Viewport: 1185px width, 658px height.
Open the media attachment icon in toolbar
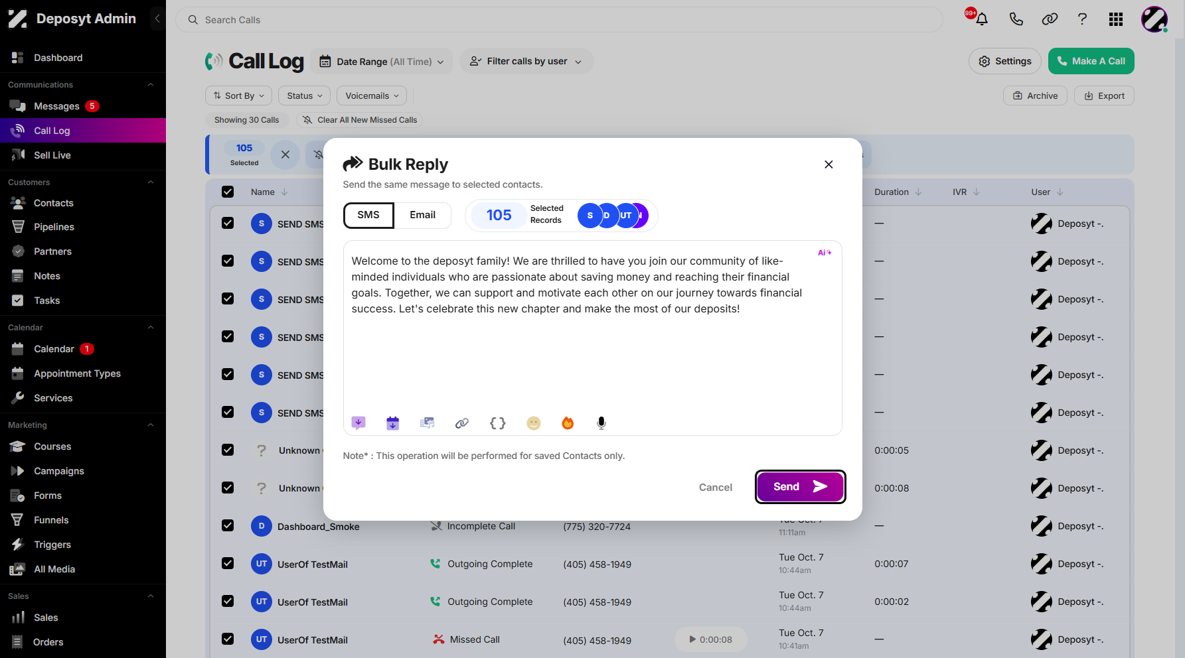coord(428,423)
